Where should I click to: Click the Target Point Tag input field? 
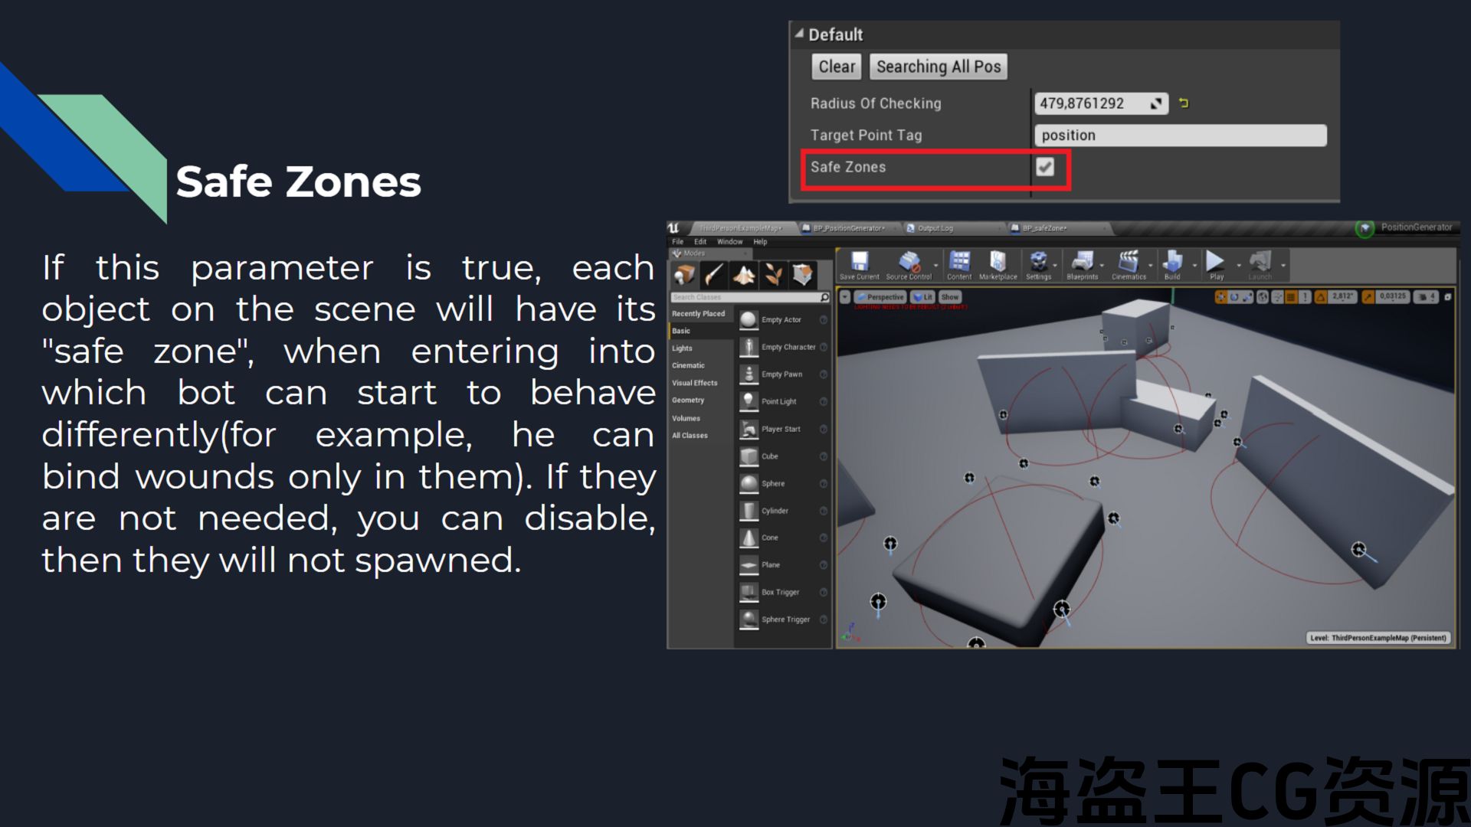(x=1180, y=136)
